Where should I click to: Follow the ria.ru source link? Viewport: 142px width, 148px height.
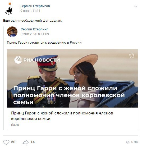point(15,125)
